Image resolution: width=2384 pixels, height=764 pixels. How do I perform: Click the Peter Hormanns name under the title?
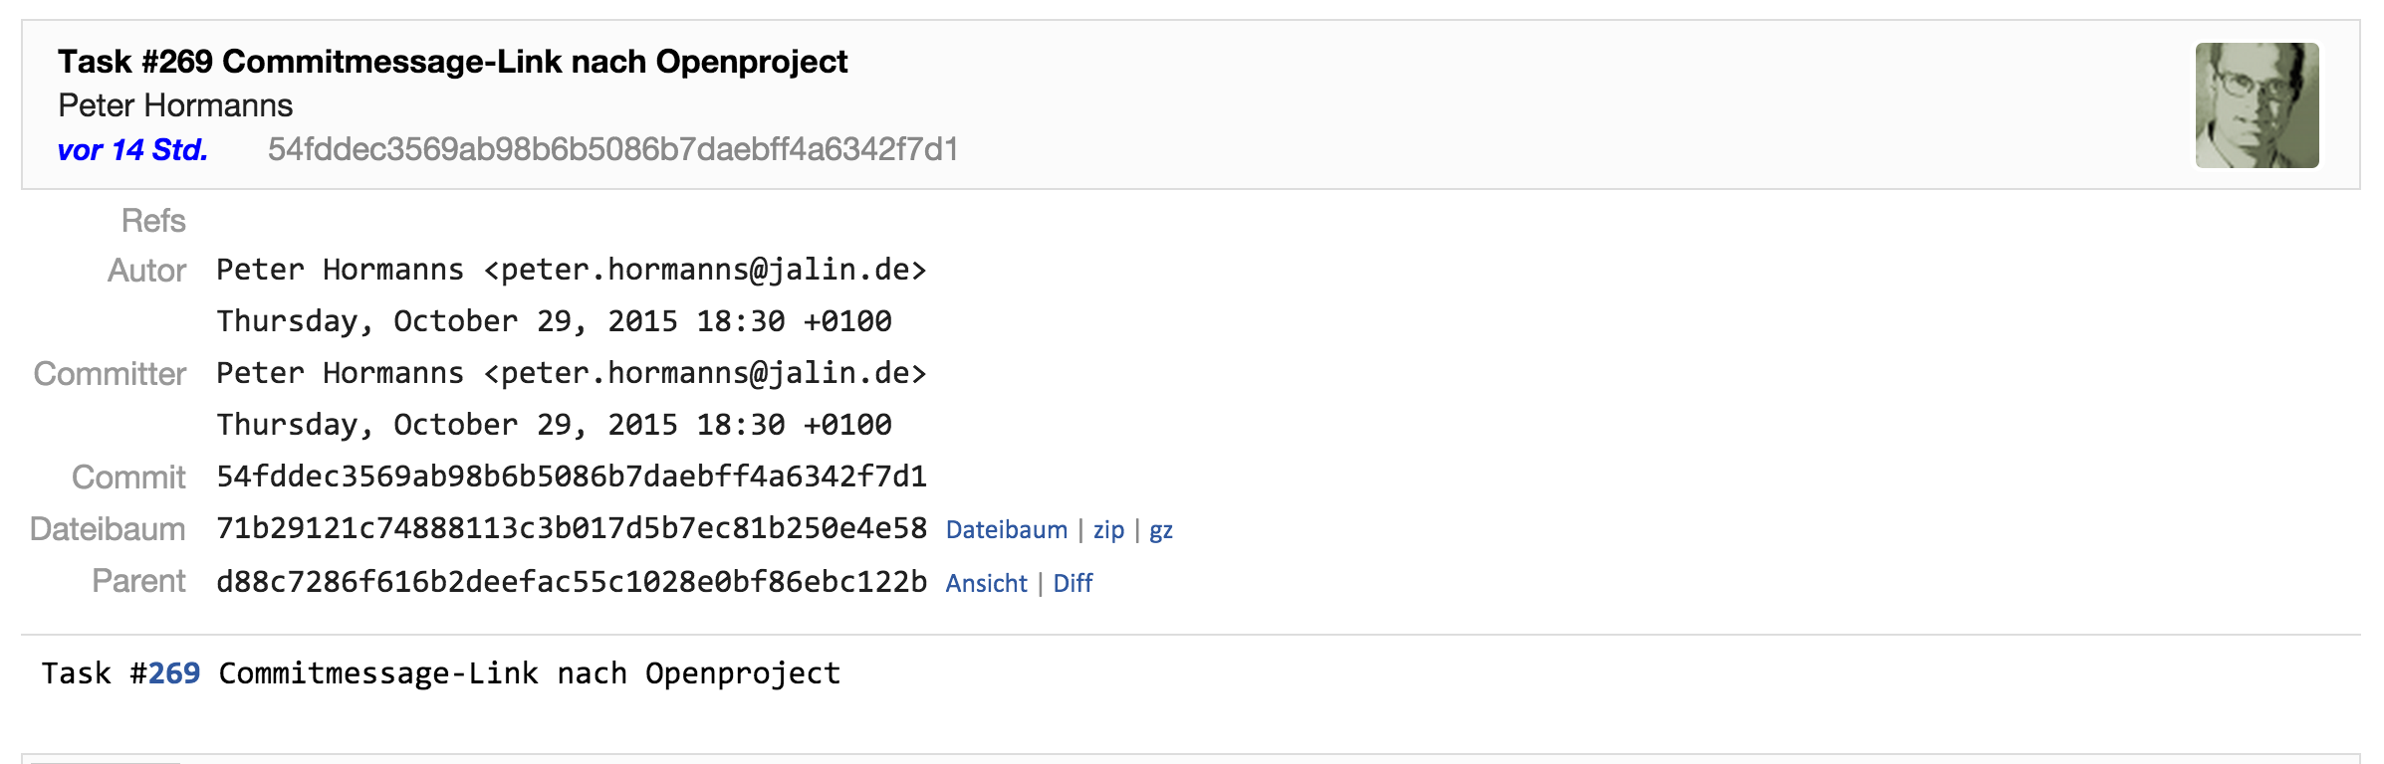[x=175, y=105]
